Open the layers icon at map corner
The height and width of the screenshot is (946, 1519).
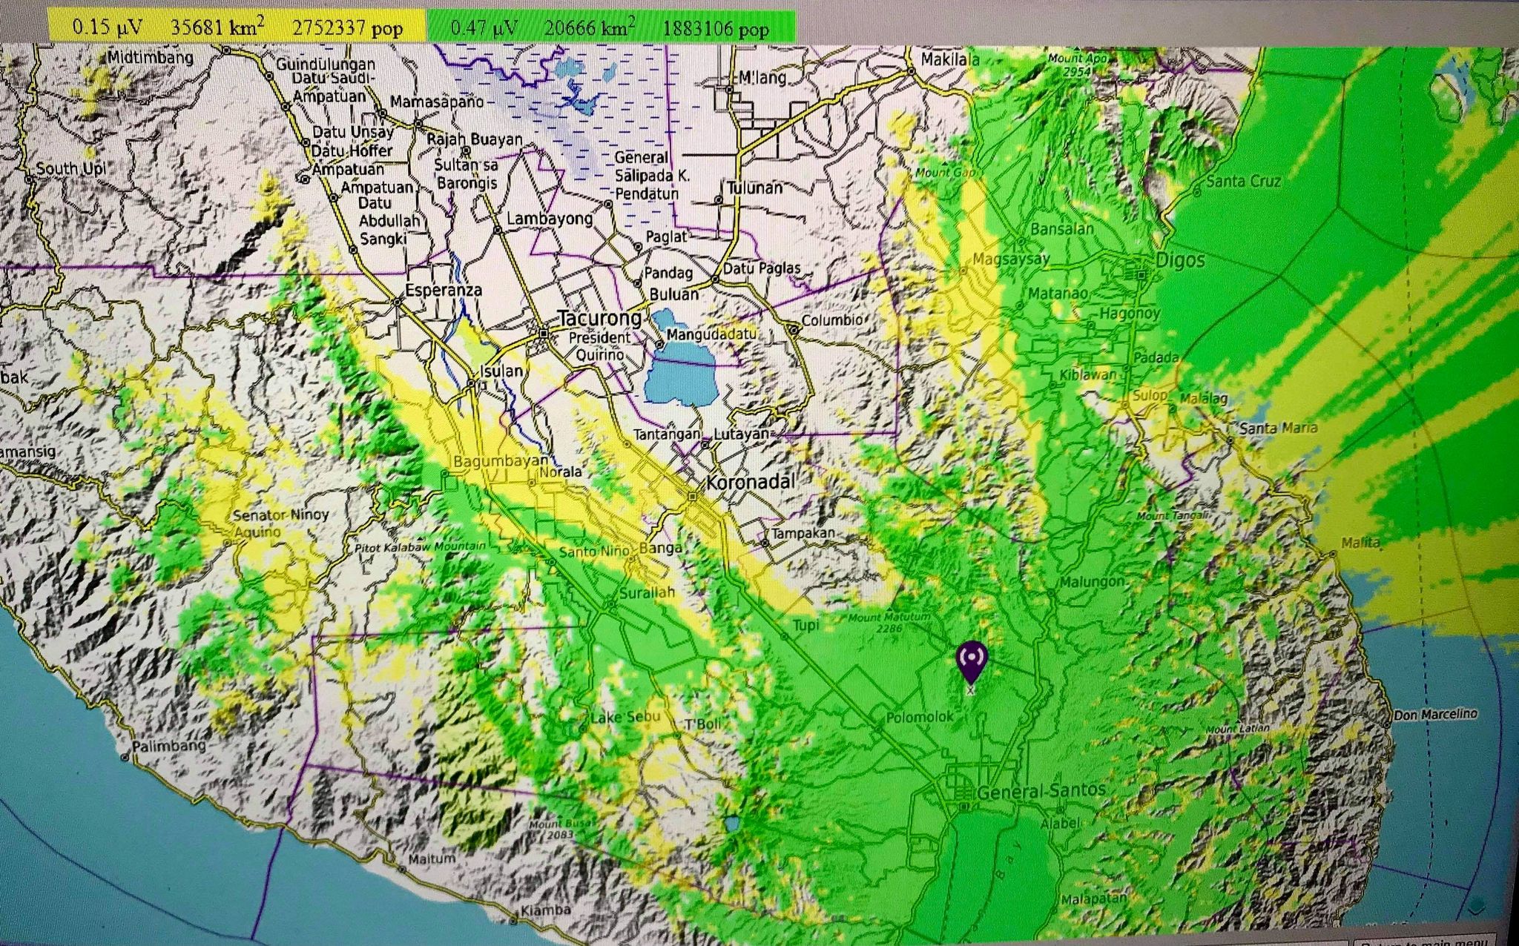click(1476, 906)
